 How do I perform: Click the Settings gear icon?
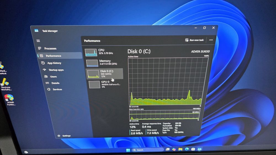pos(59,135)
